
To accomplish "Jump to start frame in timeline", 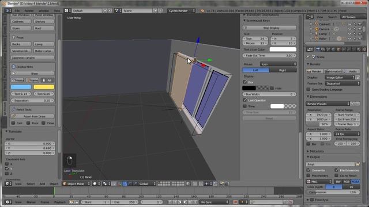I will tap(170, 202).
